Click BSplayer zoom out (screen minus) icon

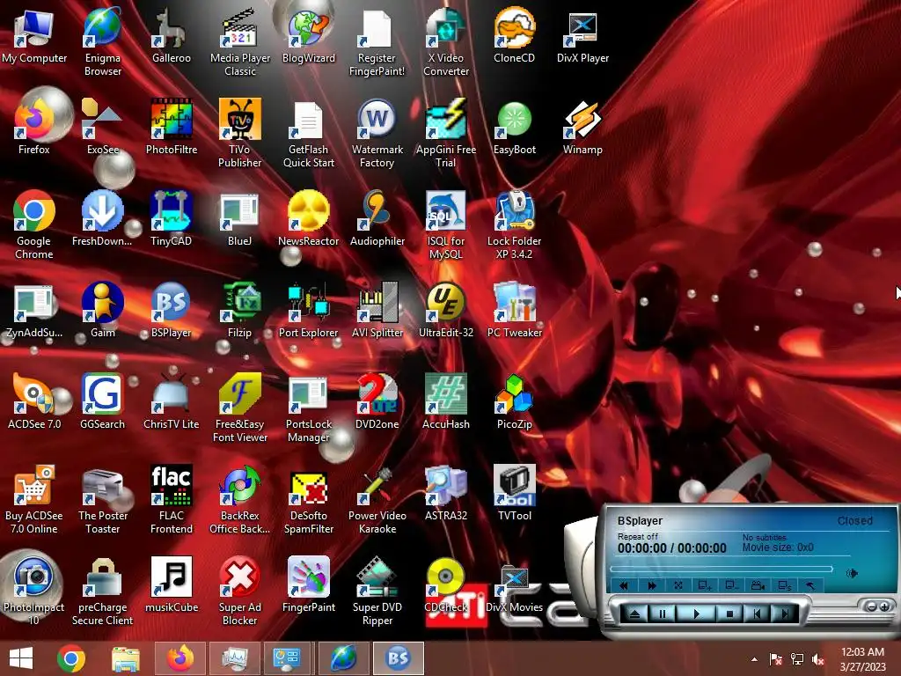pyautogui.click(x=731, y=585)
